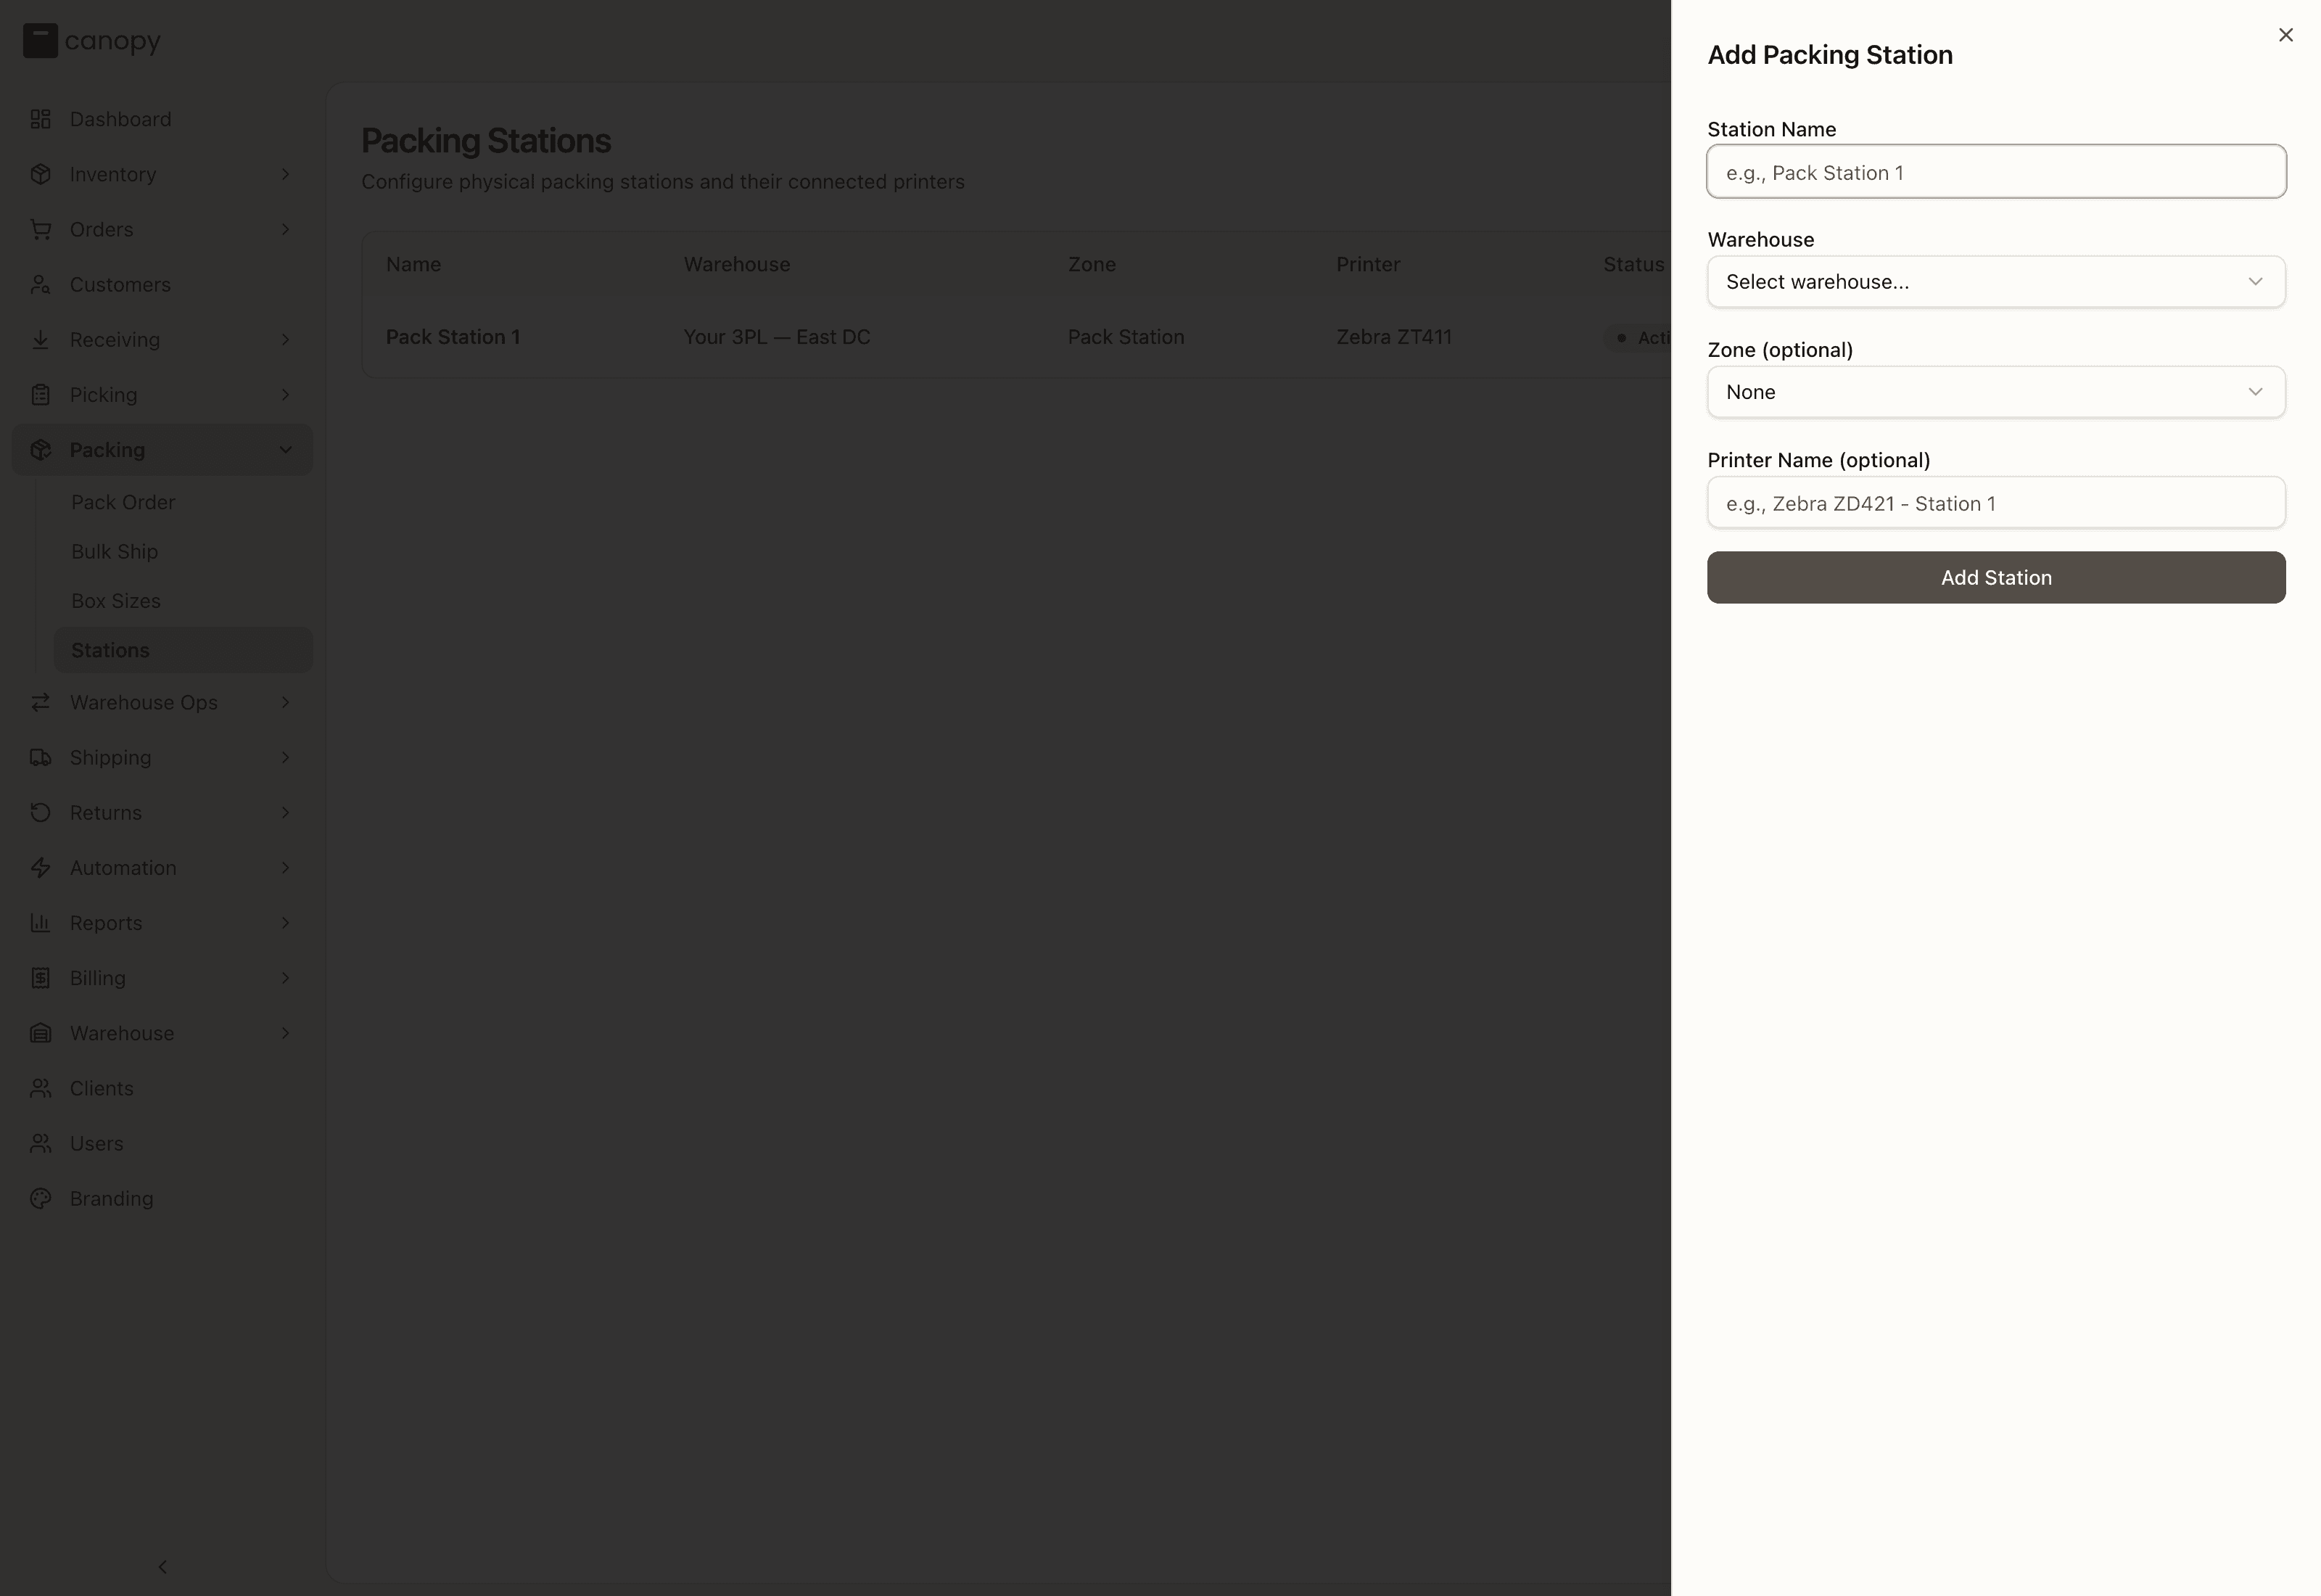Open the Users page

coord(162,1143)
